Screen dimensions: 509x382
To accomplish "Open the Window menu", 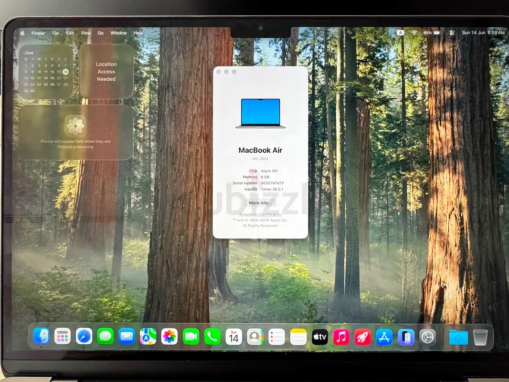I will click(x=118, y=33).
